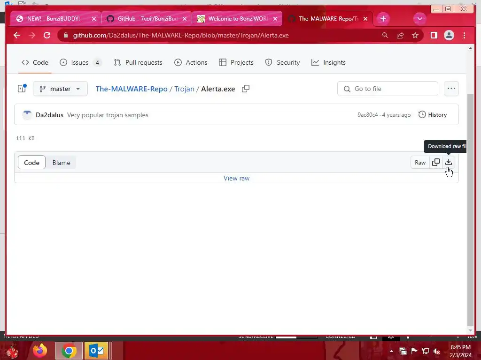Switch to the Welcome to BonziWORLD tab
This screenshot has height=360, width=481.
[237, 19]
